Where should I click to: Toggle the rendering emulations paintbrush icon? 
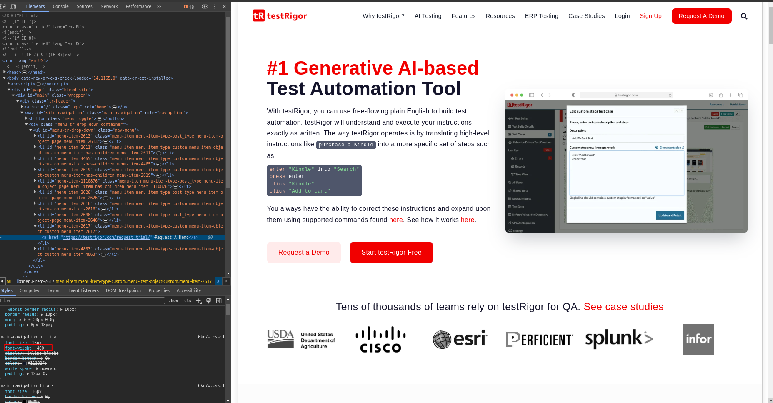click(209, 301)
